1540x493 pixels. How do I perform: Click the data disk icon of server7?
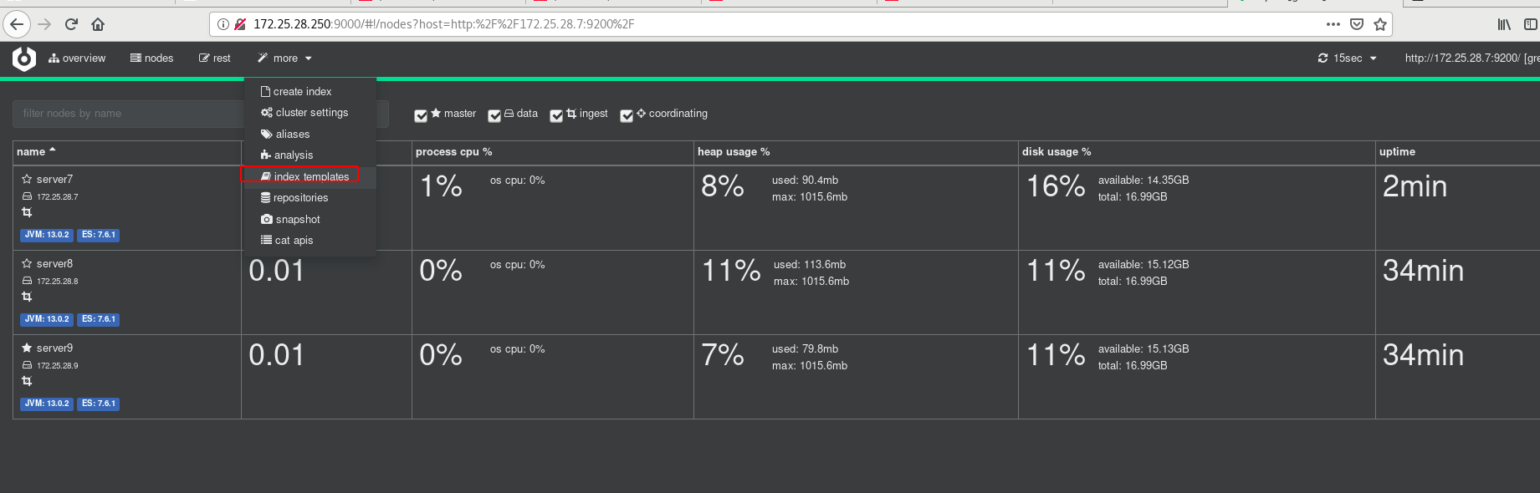coord(27,196)
